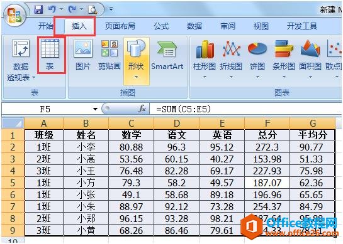This screenshot has height=244, width=343.
Task: Select row 5 header
Action: click(13, 183)
